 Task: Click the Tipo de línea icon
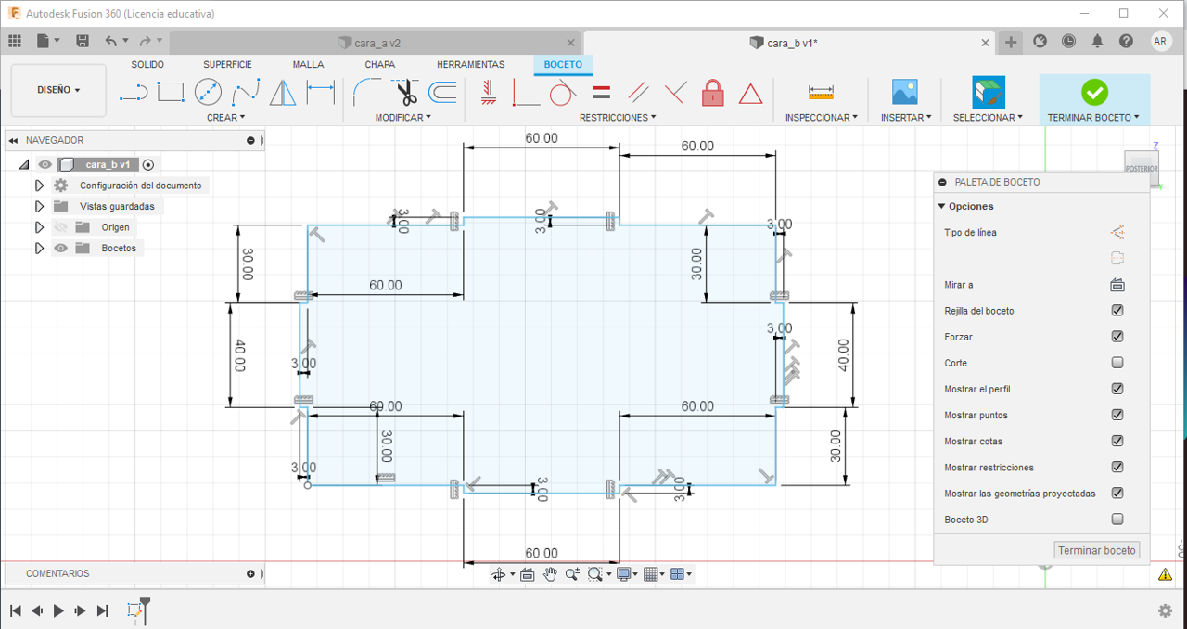click(x=1117, y=232)
